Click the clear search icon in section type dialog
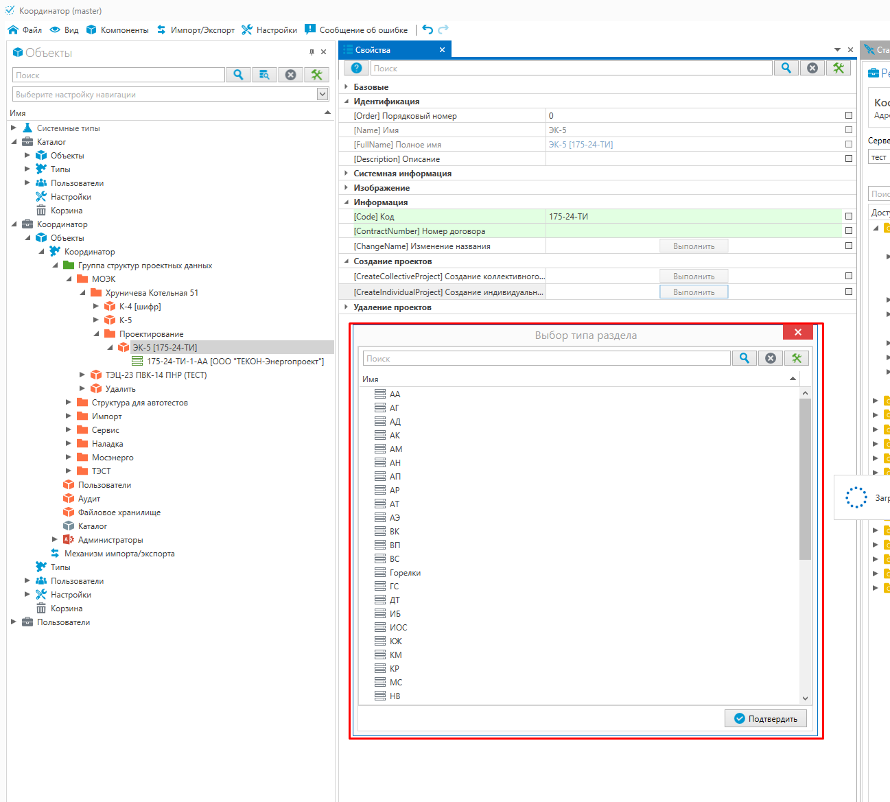 pyautogui.click(x=771, y=358)
